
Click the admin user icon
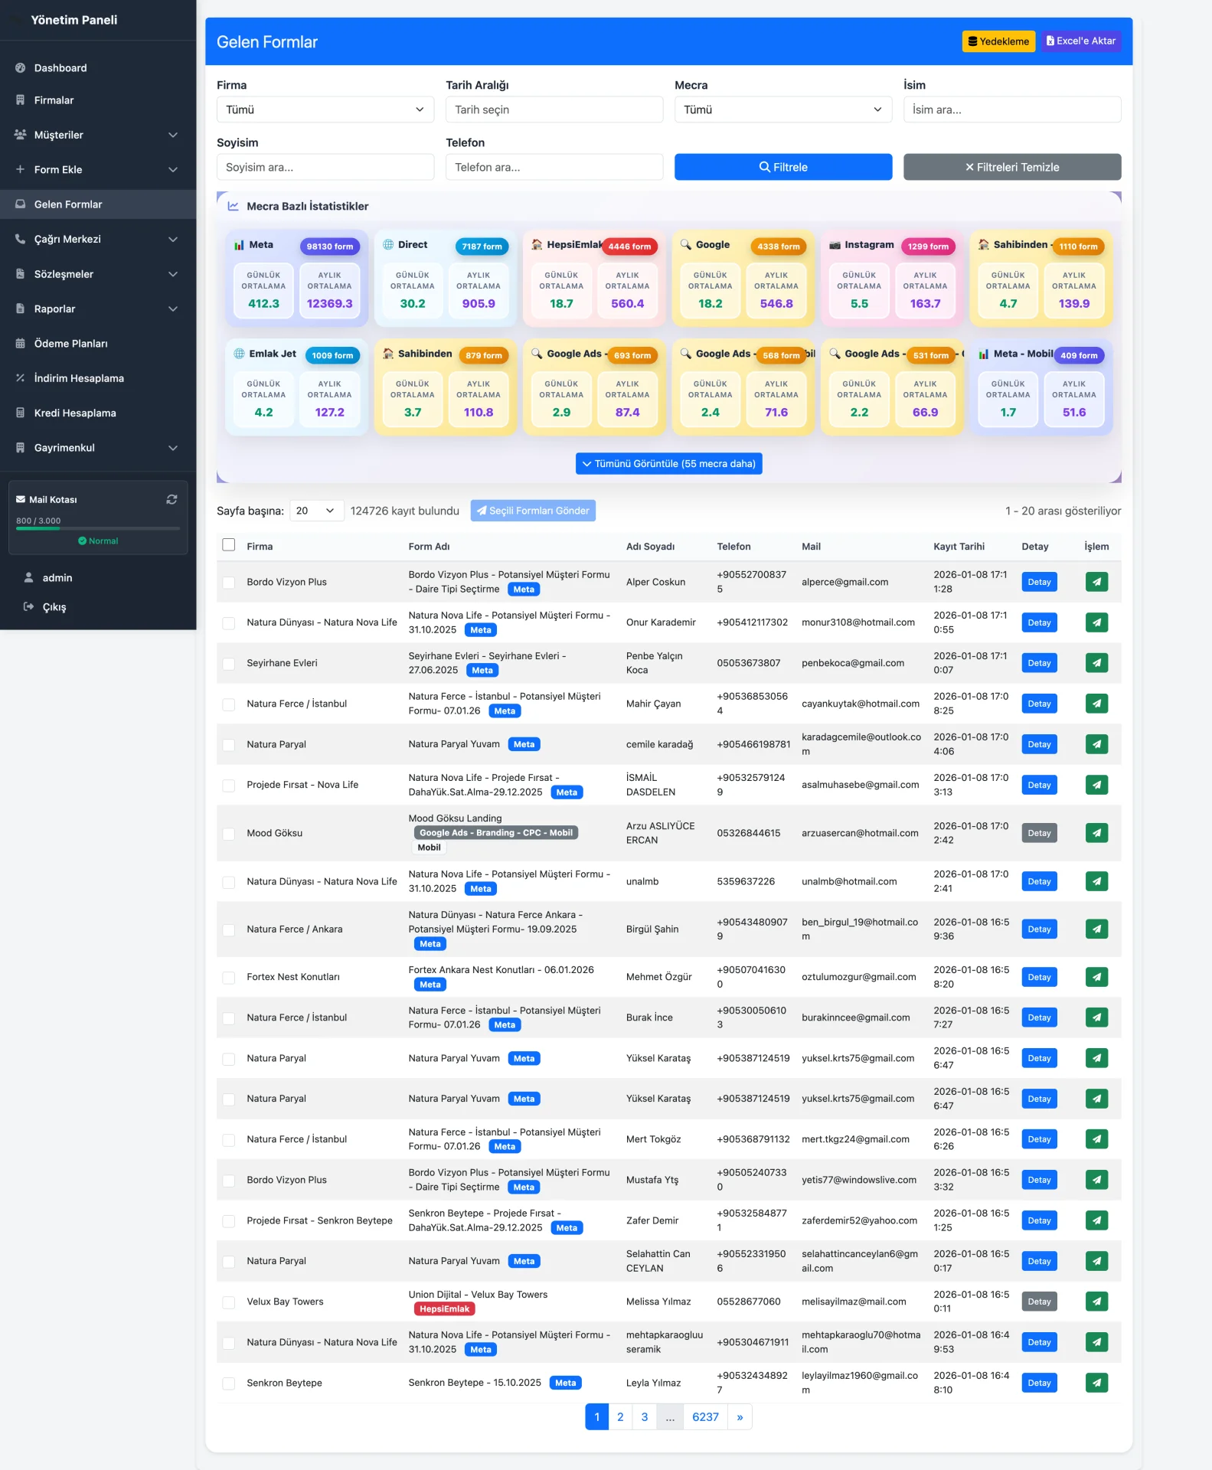point(29,578)
